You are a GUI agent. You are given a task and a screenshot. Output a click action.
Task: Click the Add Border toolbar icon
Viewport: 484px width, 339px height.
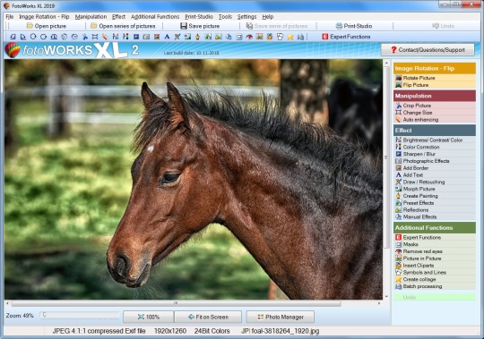point(157,37)
